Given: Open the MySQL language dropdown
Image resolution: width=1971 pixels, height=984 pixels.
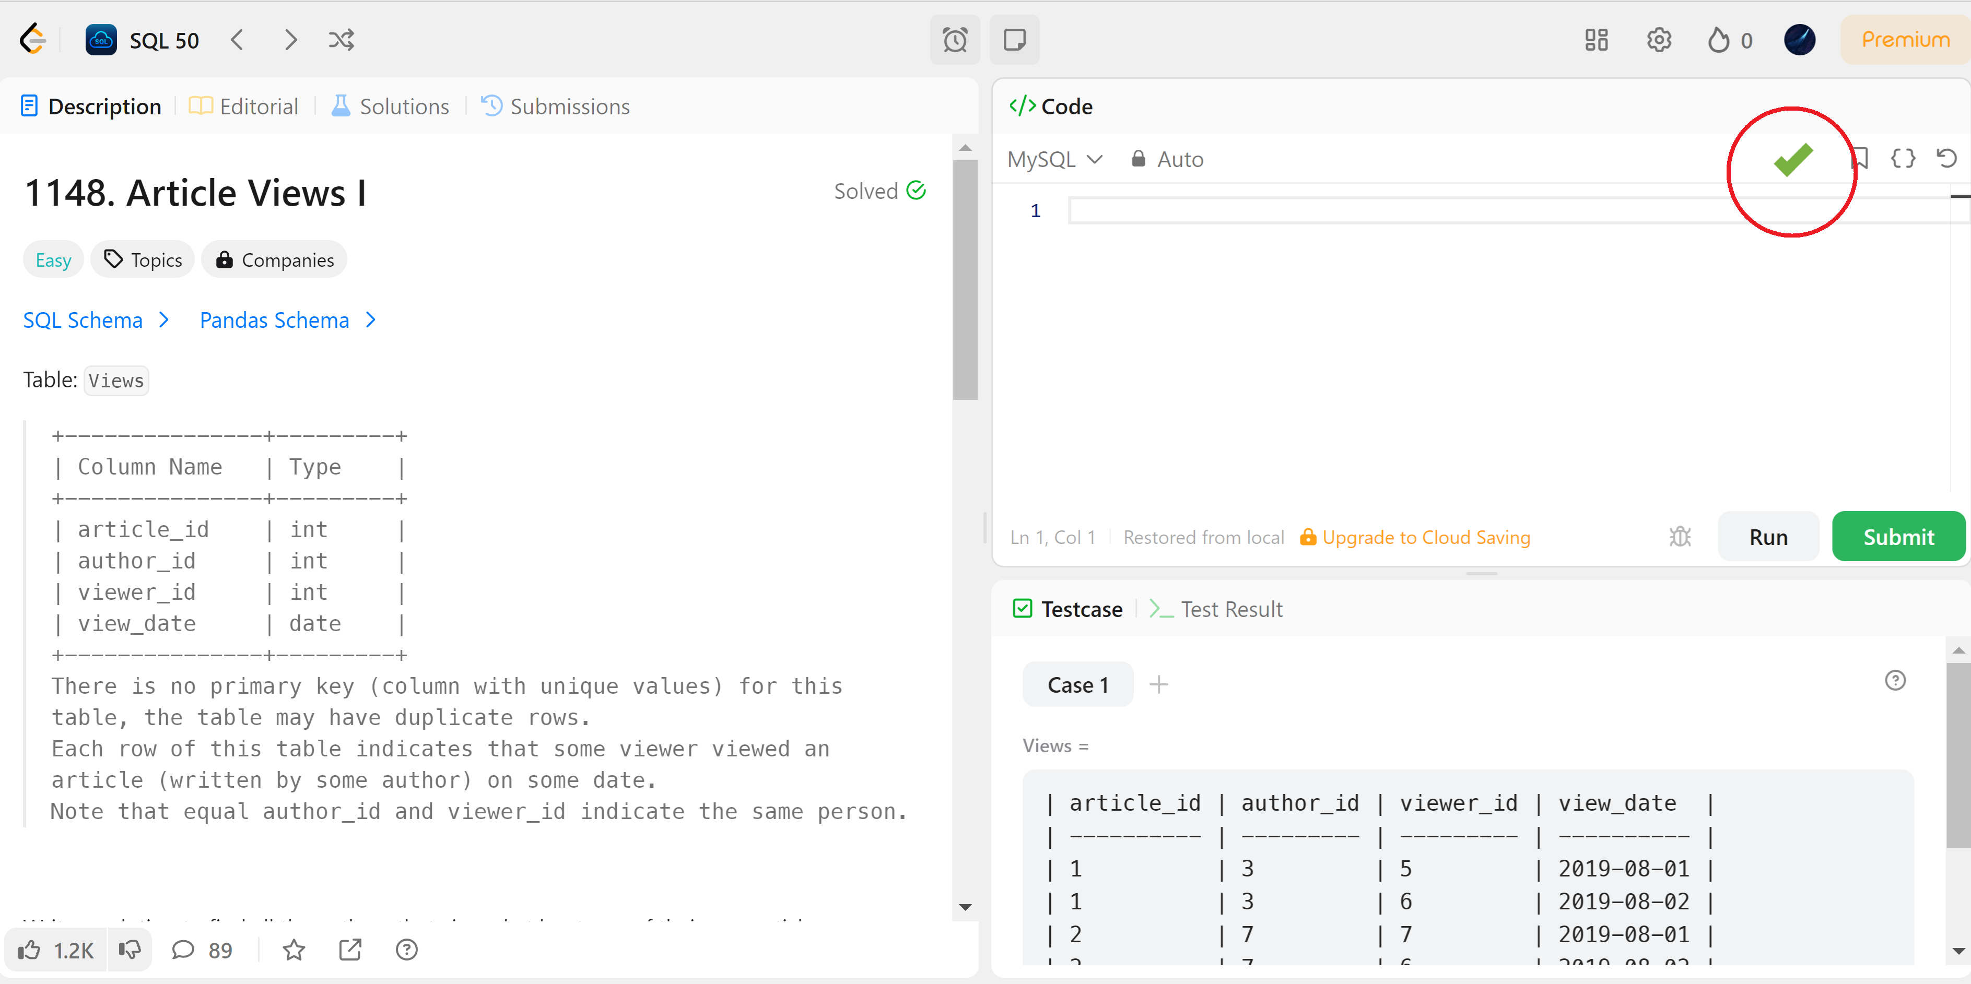Looking at the screenshot, I should [x=1053, y=159].
